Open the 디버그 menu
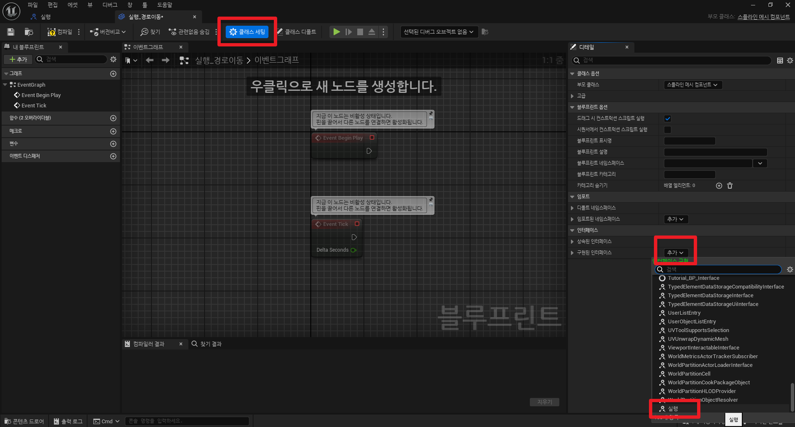 (x=110, y=5)
